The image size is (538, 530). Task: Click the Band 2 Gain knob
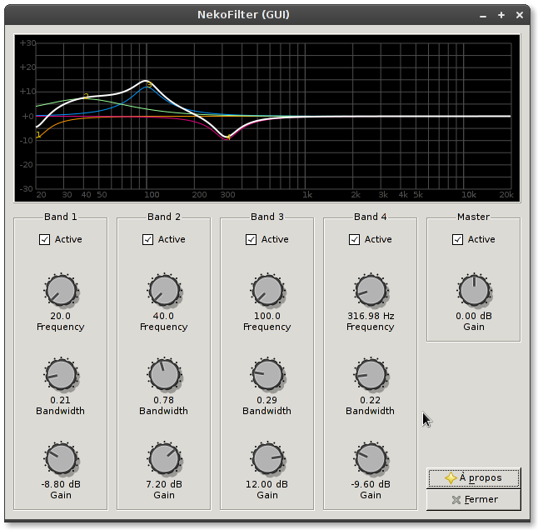click(163, 459)
